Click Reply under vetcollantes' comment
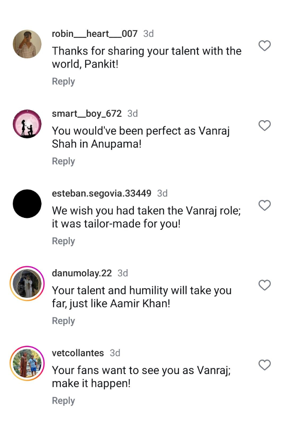This screenshot has width=287, height=431. pyautogui.click(x=63, y=401)
